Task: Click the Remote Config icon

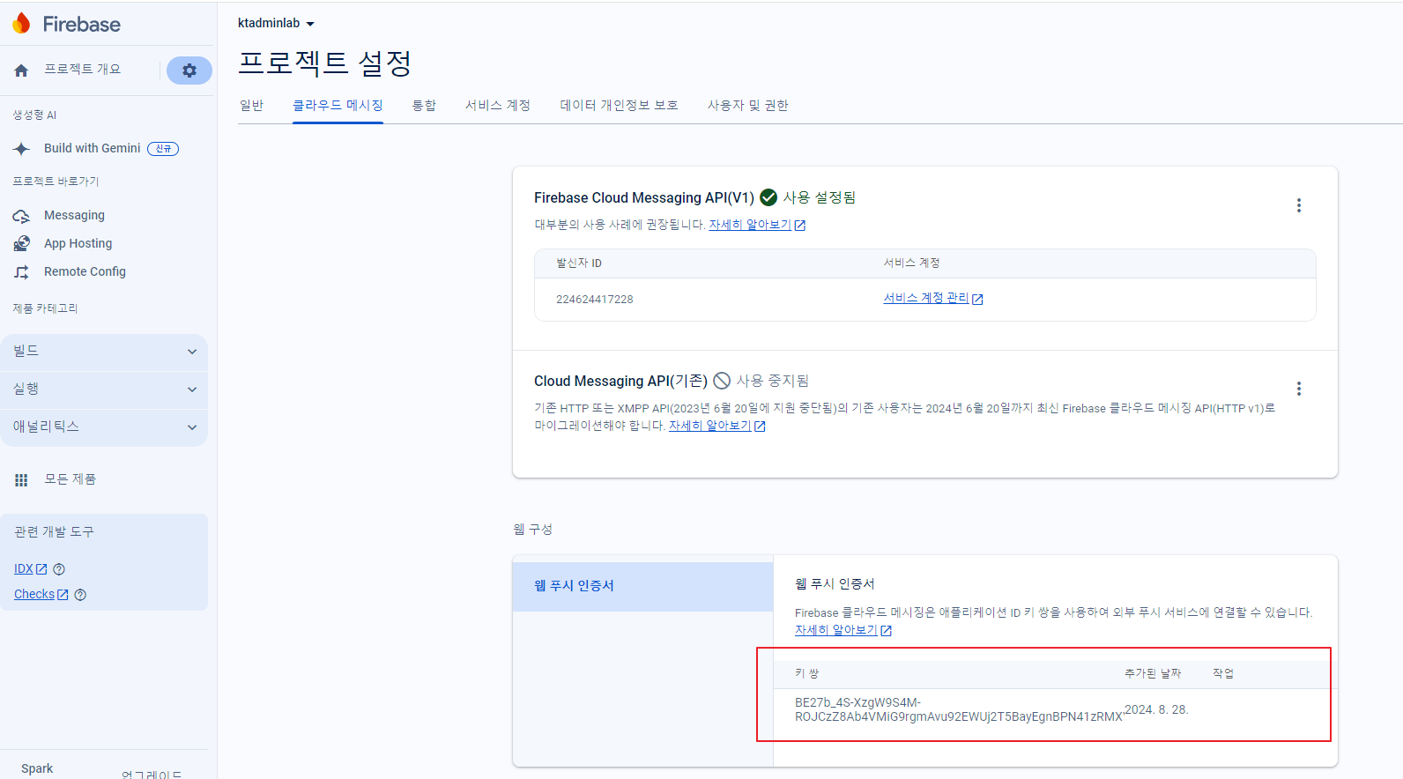Action: click(22, 272)
